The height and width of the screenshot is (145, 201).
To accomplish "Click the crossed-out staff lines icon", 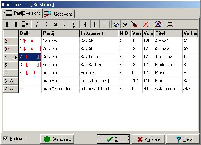I will 158,24.
